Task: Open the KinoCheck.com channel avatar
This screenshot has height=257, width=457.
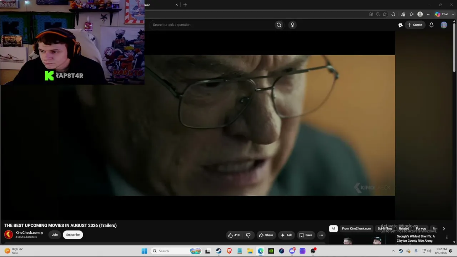Action: (x=9, y=235)
